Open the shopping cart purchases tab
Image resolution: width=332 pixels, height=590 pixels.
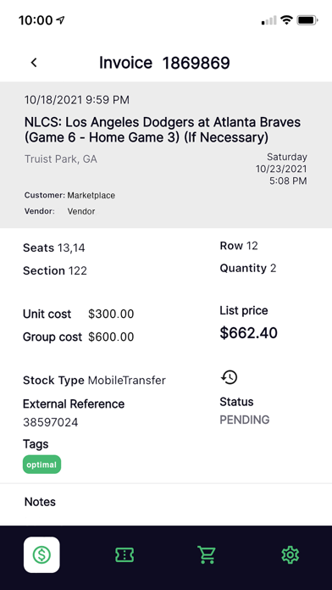point(207,554)
